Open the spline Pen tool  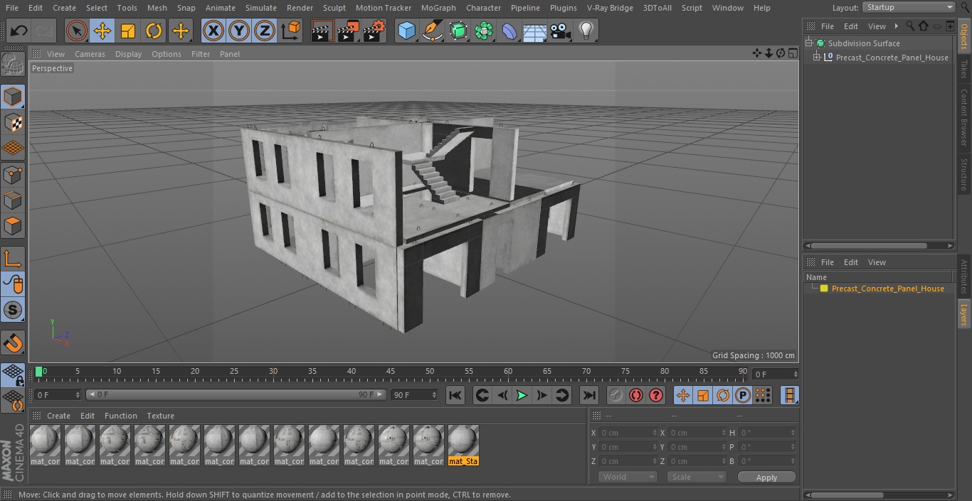433,31
